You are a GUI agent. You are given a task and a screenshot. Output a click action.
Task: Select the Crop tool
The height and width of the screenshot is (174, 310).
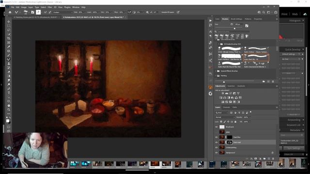[x=9, y=38]
